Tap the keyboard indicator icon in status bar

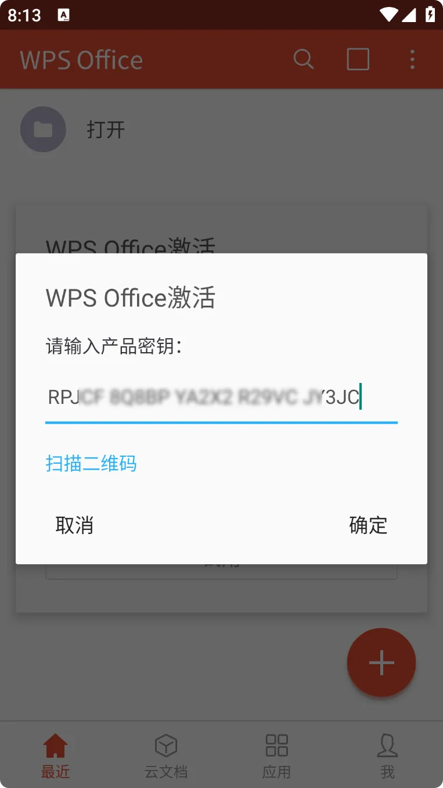click(x=64, y=15)
